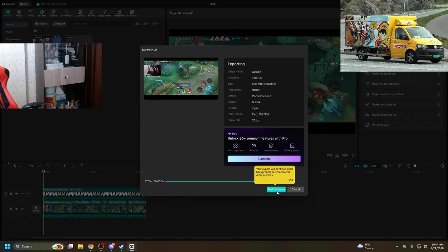The height and width of the screenshot is (252, 448).
Task: Click the player Ratio button
Action: pos(345,155)
